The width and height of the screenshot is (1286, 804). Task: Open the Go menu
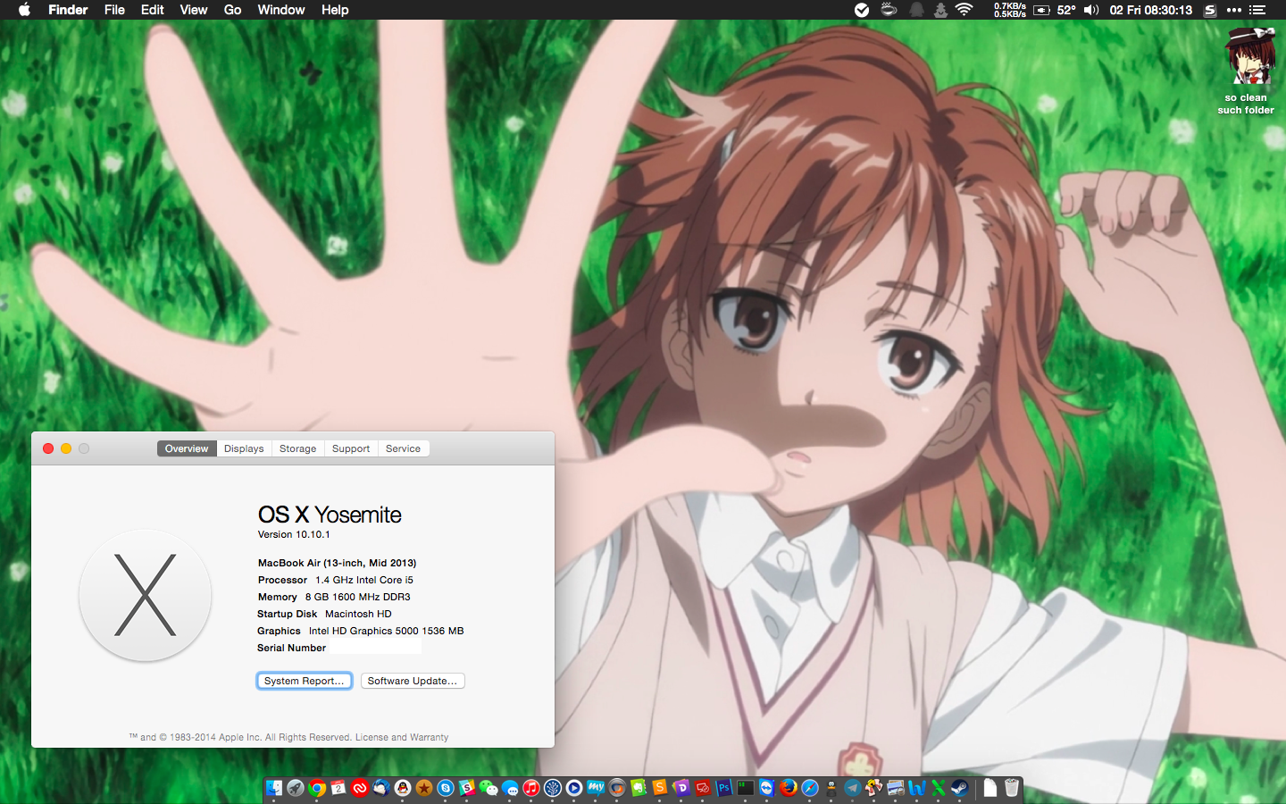coord(232,10)
